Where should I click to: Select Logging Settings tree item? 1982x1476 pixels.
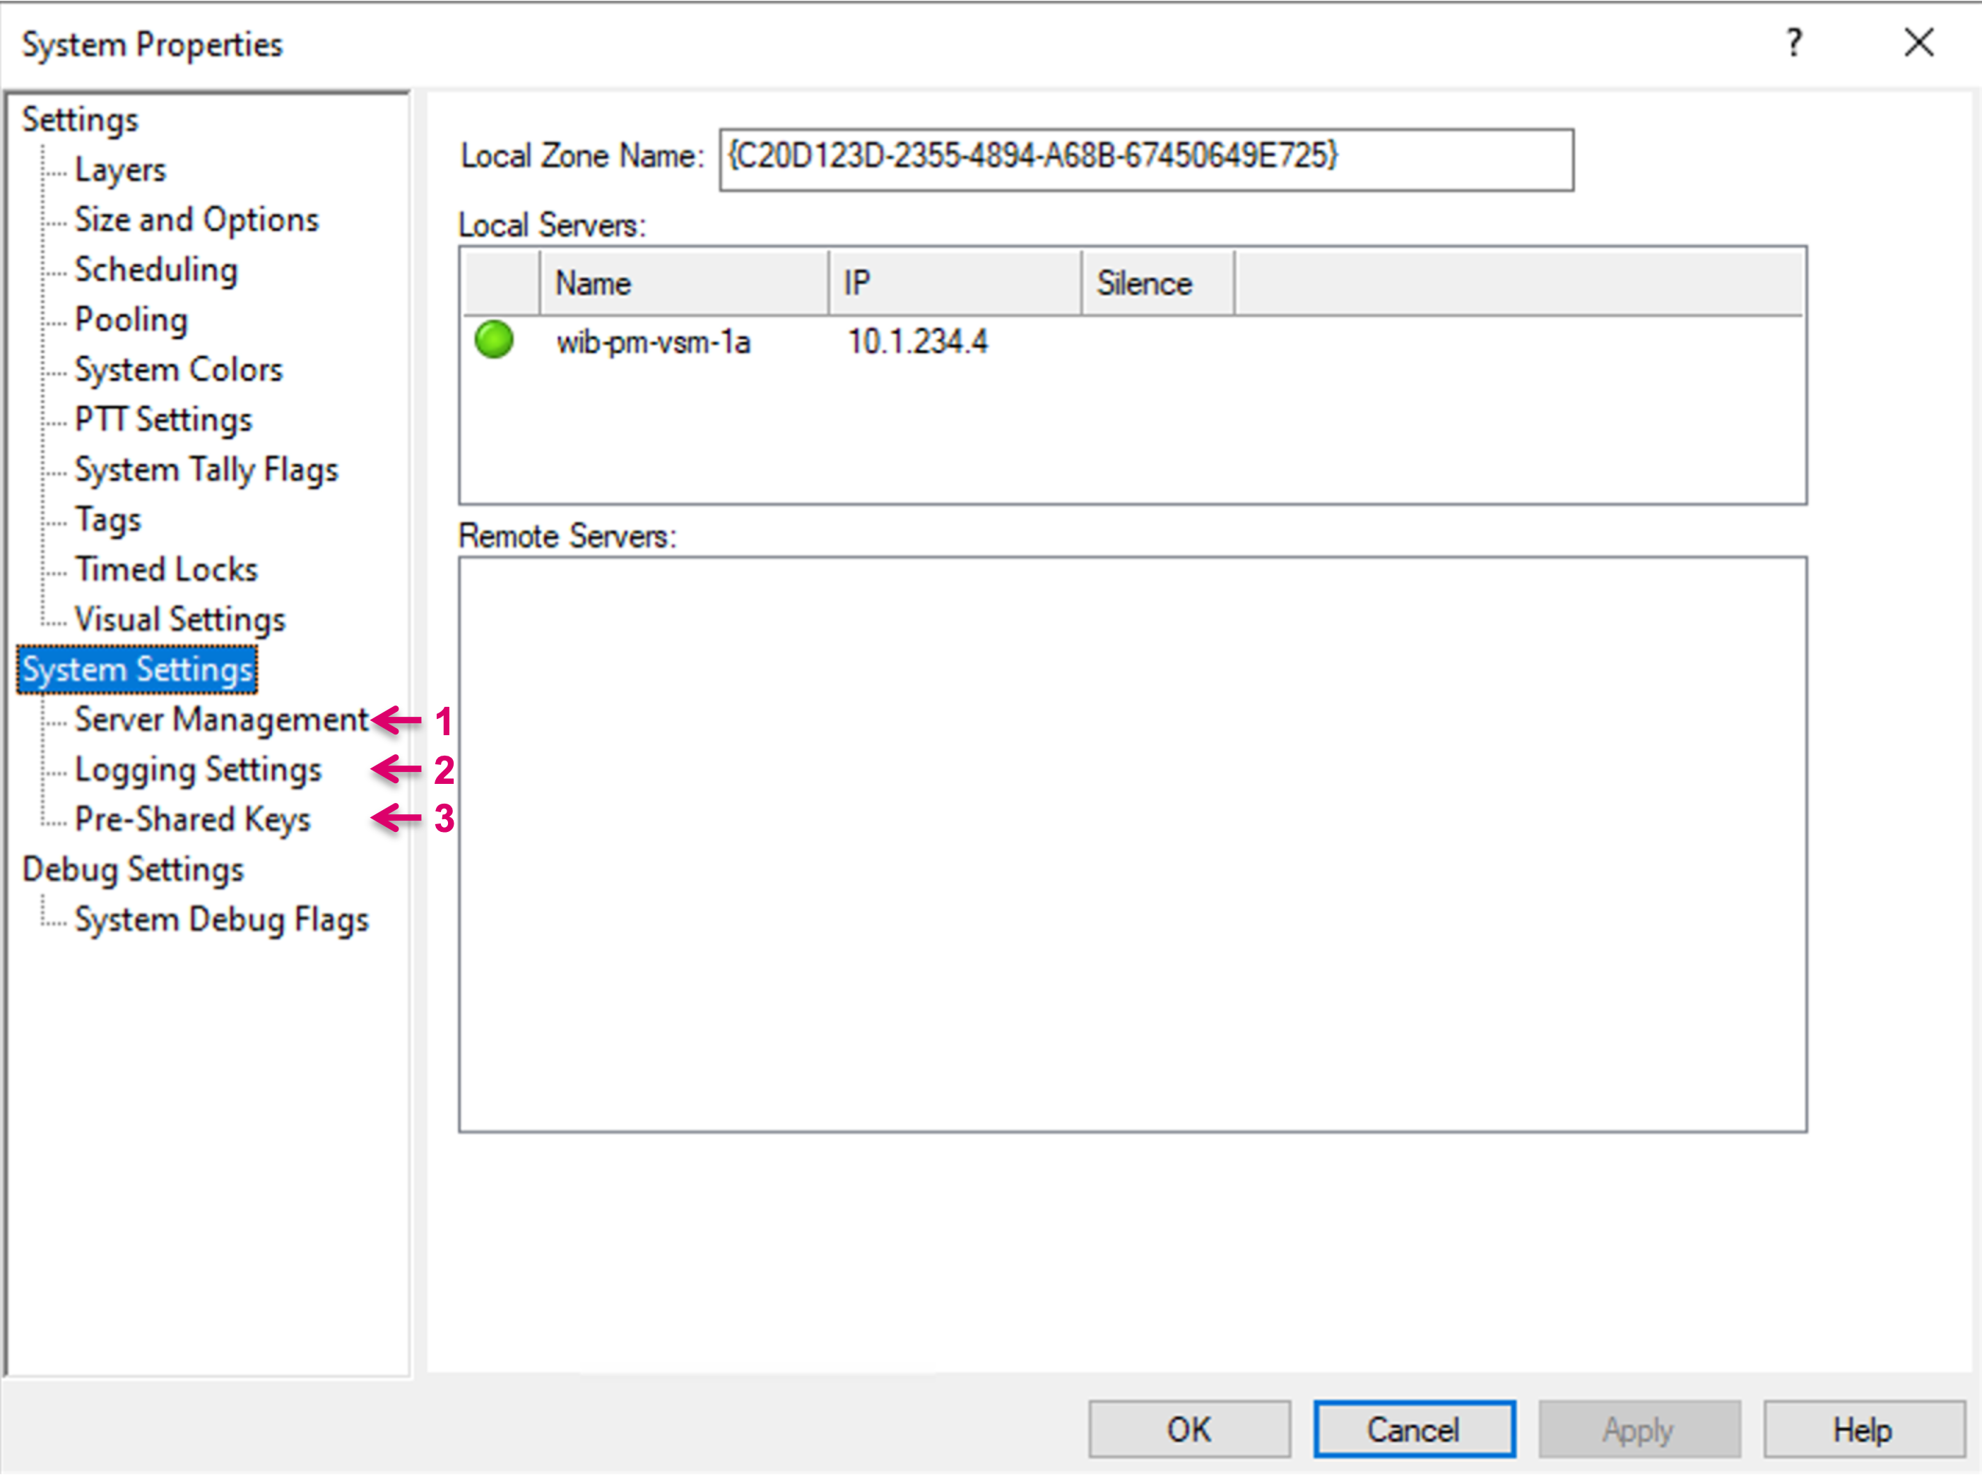[x=198, y=770]
